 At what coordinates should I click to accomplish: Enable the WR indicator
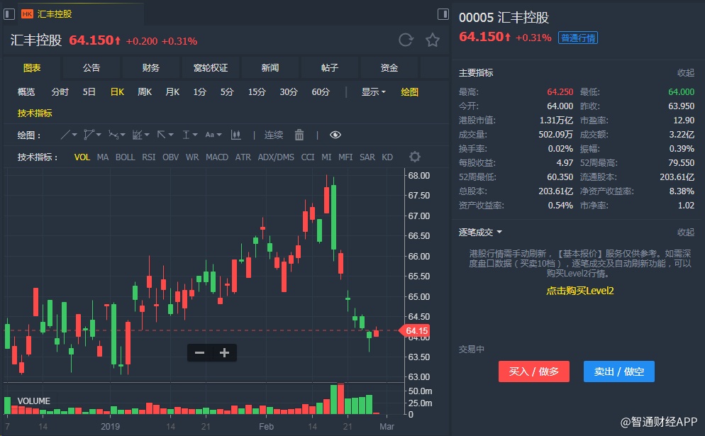[x=192, y=157]
